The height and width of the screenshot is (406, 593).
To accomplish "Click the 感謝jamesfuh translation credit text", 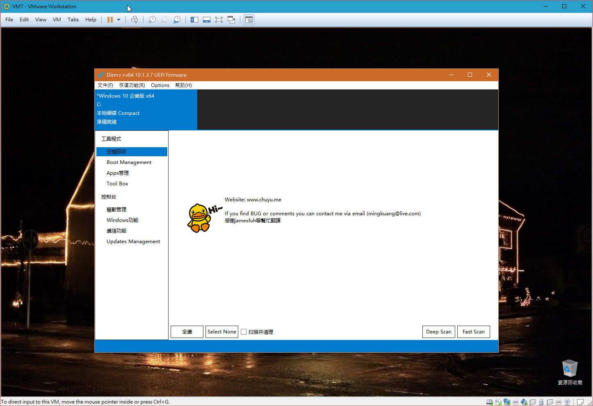I will pyautogui.click(x=253, y=221).
